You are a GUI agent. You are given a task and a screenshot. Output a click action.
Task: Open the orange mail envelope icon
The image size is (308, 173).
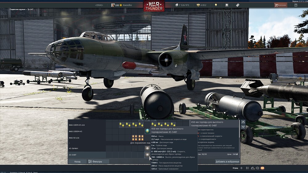tap(262, 168)
